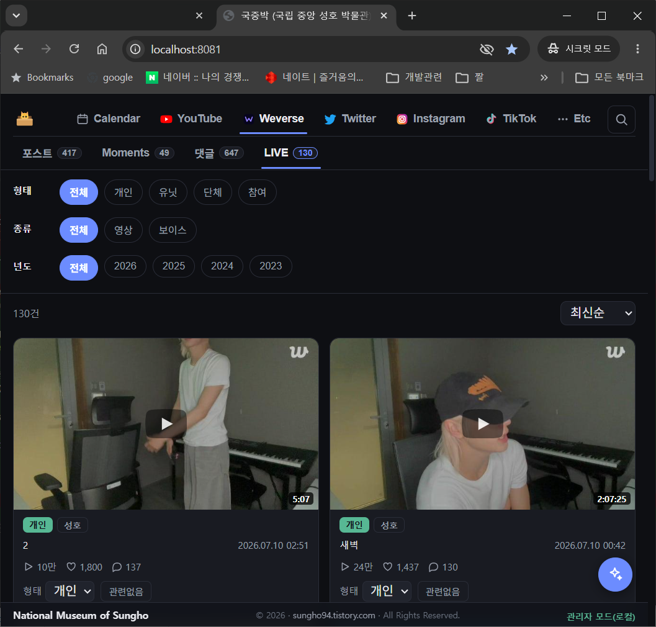Screen dimensions: 656x627
Task: Open the 최신순 sort dropdown
Action: 598,313
